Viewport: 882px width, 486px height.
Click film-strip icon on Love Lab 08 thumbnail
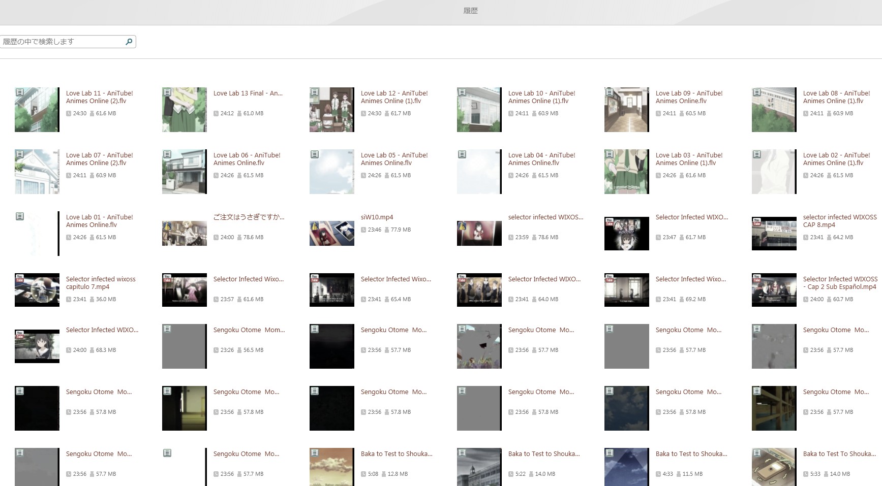pyautogui.click(x=757, y=92)
